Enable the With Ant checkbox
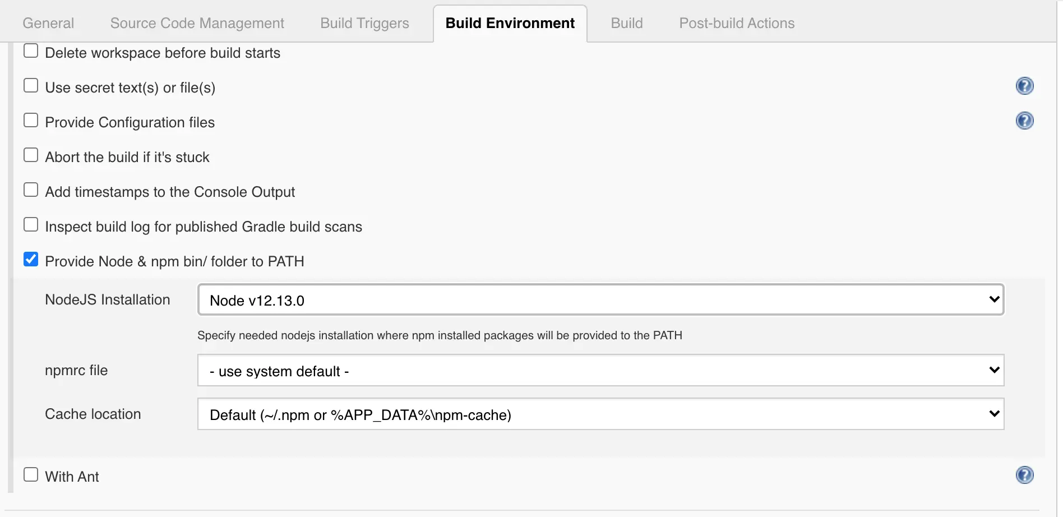Viewport: 1063px width, 517px height. [31, 475]
